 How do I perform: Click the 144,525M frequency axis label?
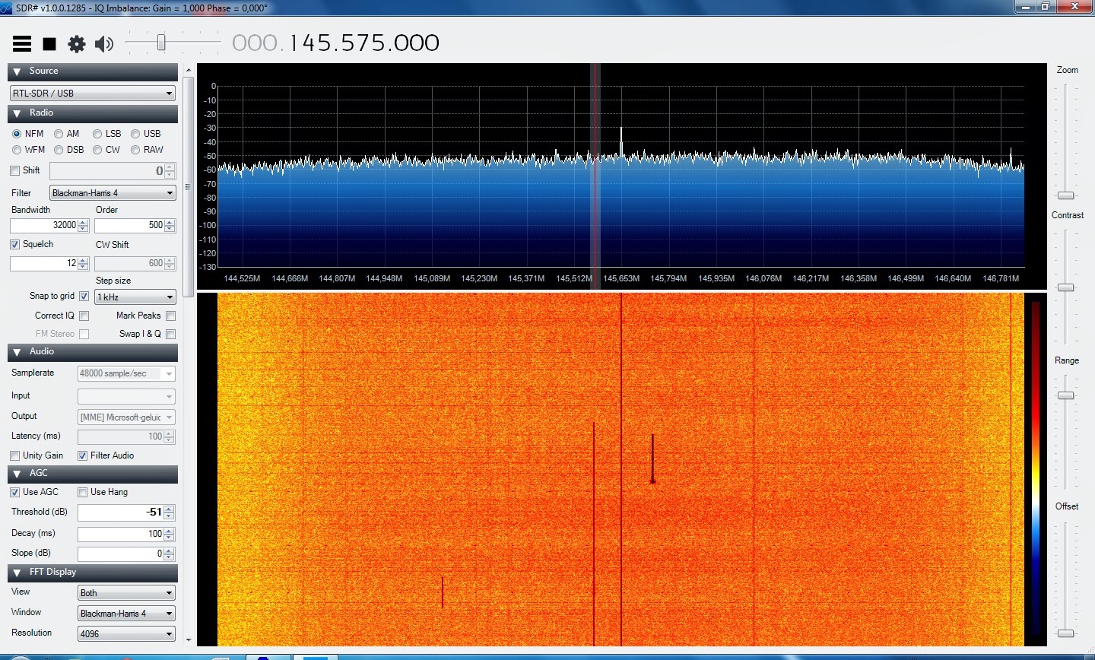(242, 279)
